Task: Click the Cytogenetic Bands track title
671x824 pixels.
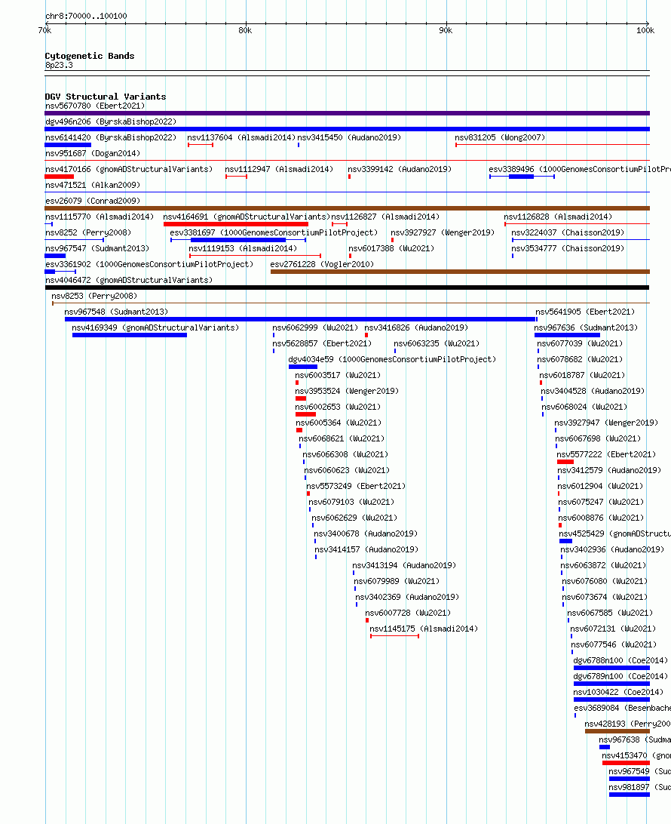Action: point(90,56)
